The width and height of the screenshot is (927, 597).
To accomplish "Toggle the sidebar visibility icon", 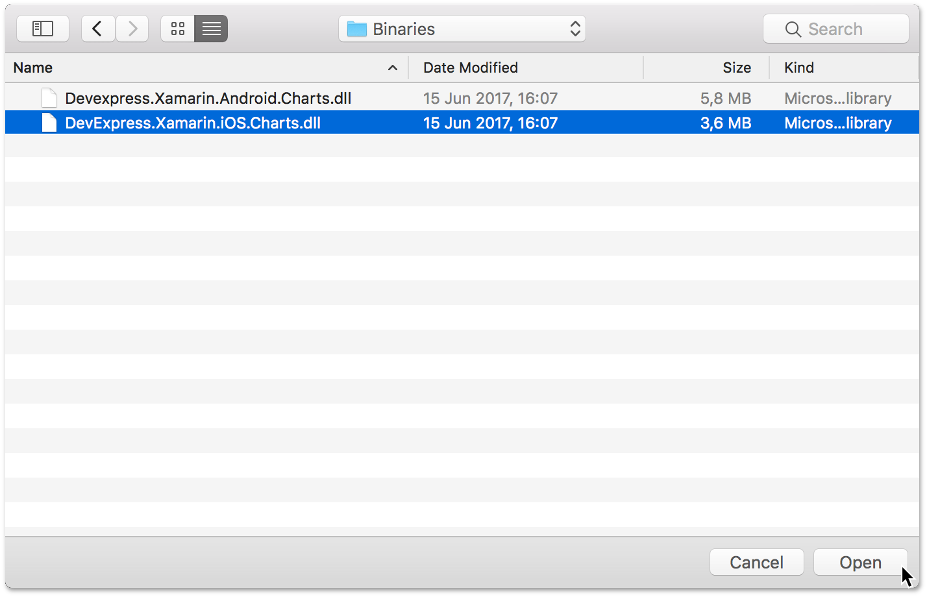I will pos(42,28).
